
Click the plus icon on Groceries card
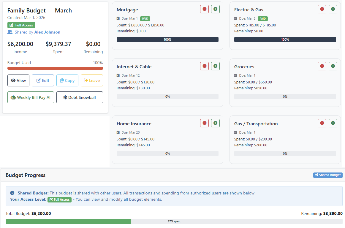click(333, 66)
